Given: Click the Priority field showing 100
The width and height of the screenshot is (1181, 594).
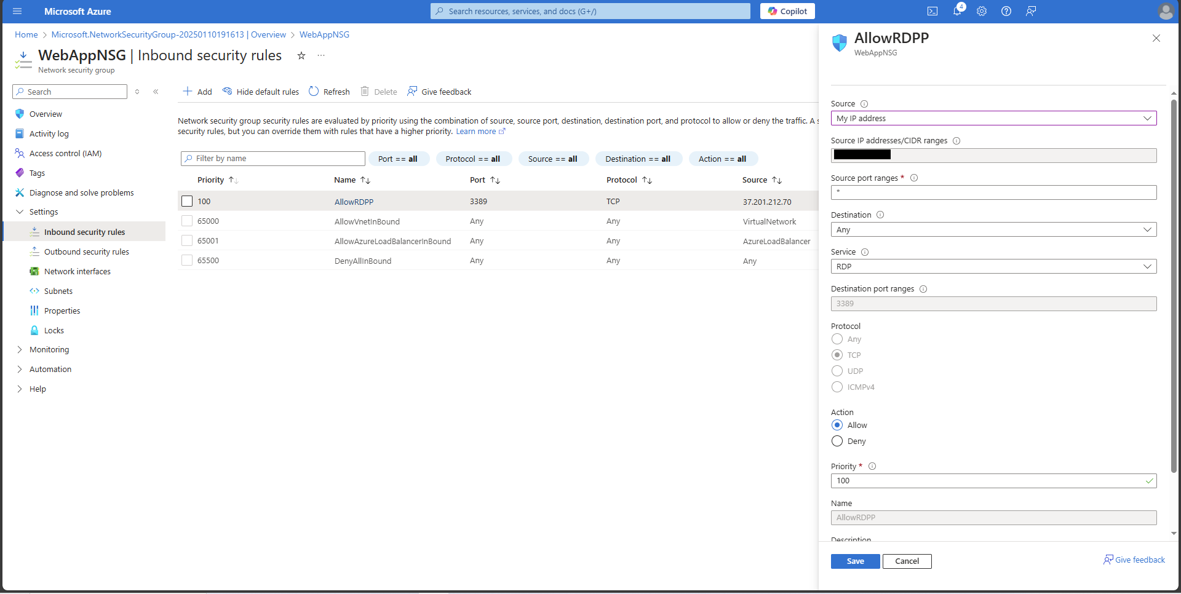Looking at the screenshot, I should pos(993,481).
